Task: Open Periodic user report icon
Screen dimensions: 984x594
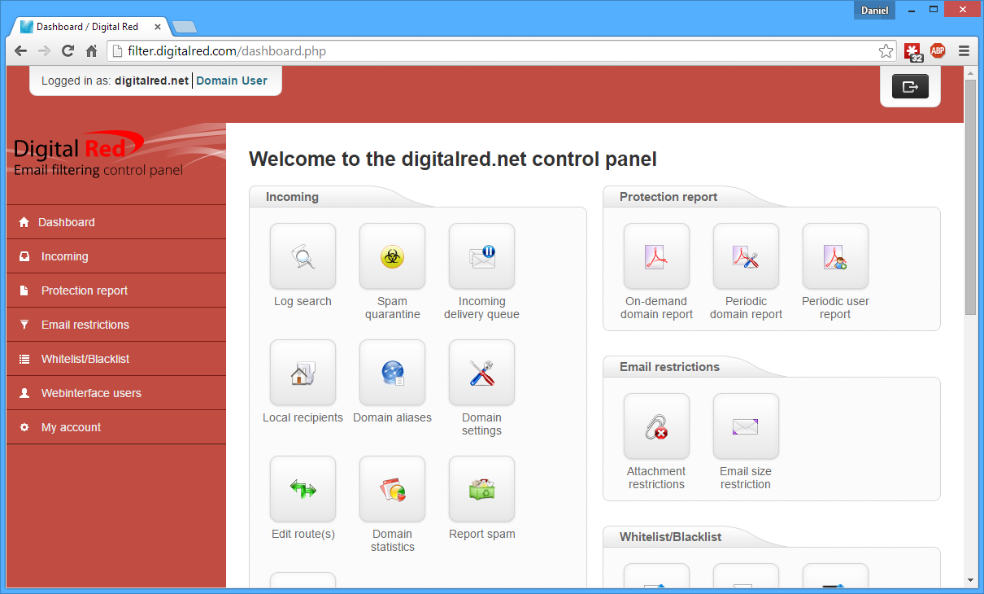Action: tap(835, 256)
